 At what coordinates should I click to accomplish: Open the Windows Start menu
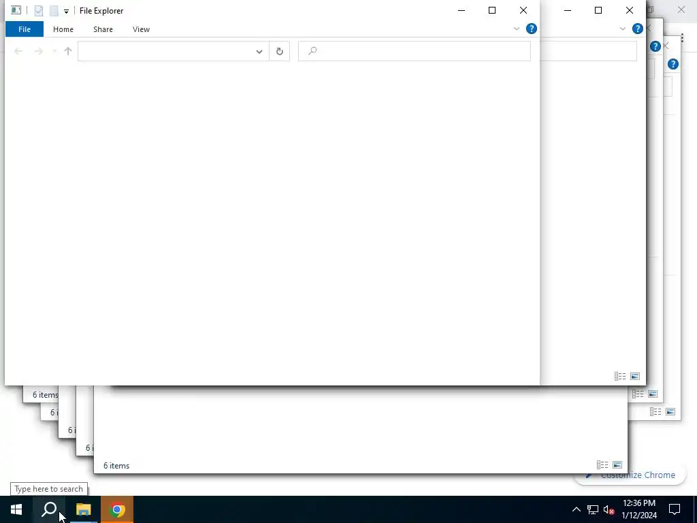[16, 509]
